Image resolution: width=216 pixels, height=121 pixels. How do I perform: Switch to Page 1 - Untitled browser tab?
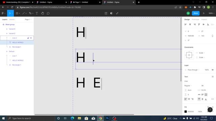pyautogui.click(x=85, y=2)
